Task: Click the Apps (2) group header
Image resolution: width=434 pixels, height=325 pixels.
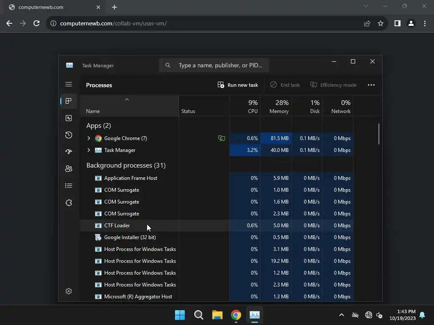Action: coord(98,126)
